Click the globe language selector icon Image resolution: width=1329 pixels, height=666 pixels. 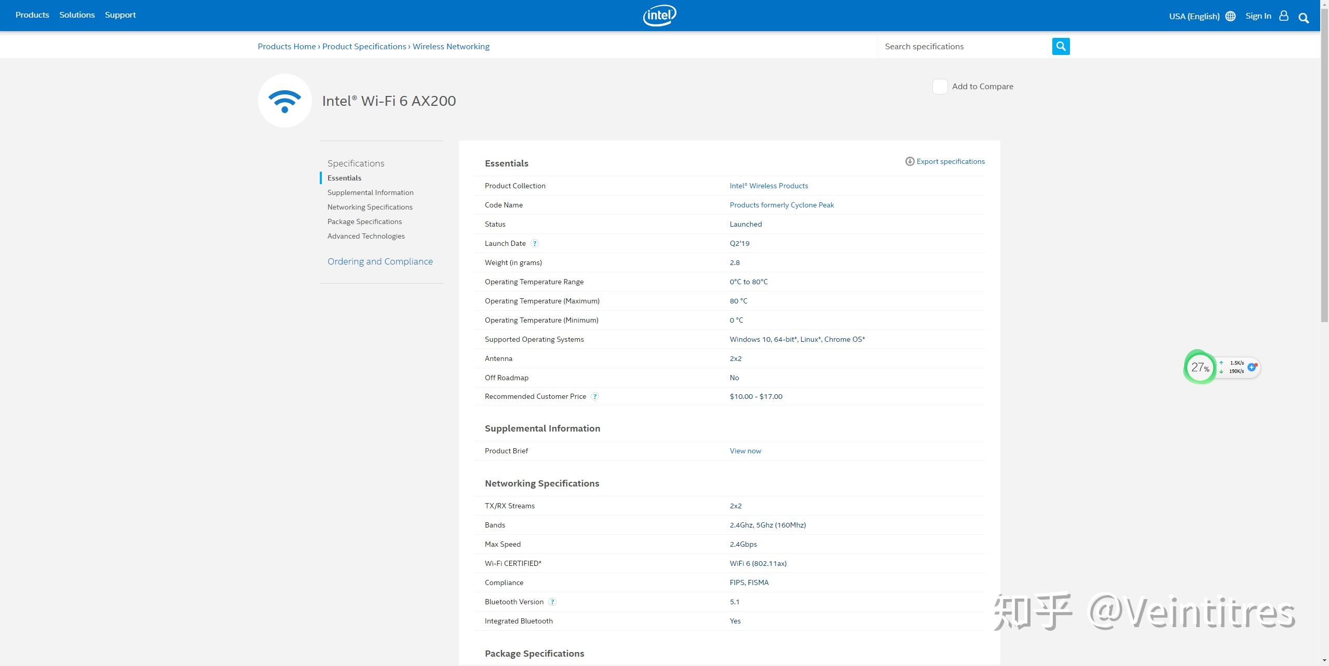pos(1230,16)
